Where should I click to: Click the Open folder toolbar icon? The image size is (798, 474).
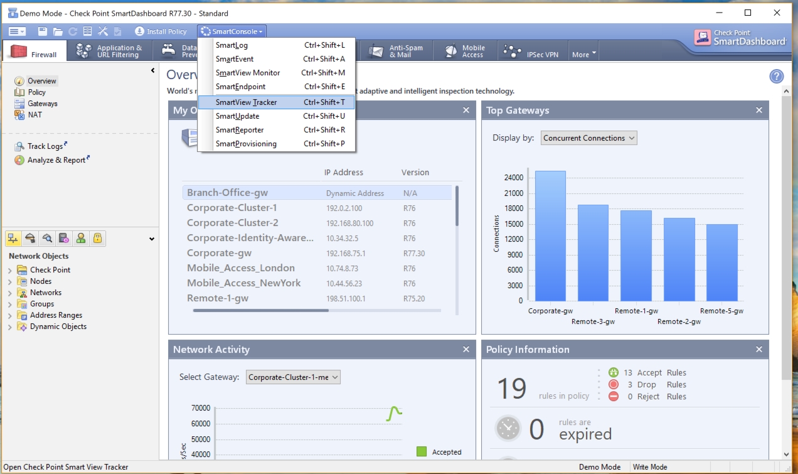pos(58,31)
